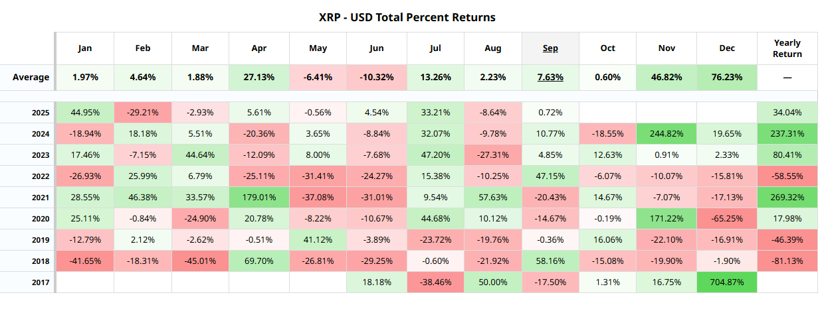Select the 179.01% April 2021 cell

point(259,198)
